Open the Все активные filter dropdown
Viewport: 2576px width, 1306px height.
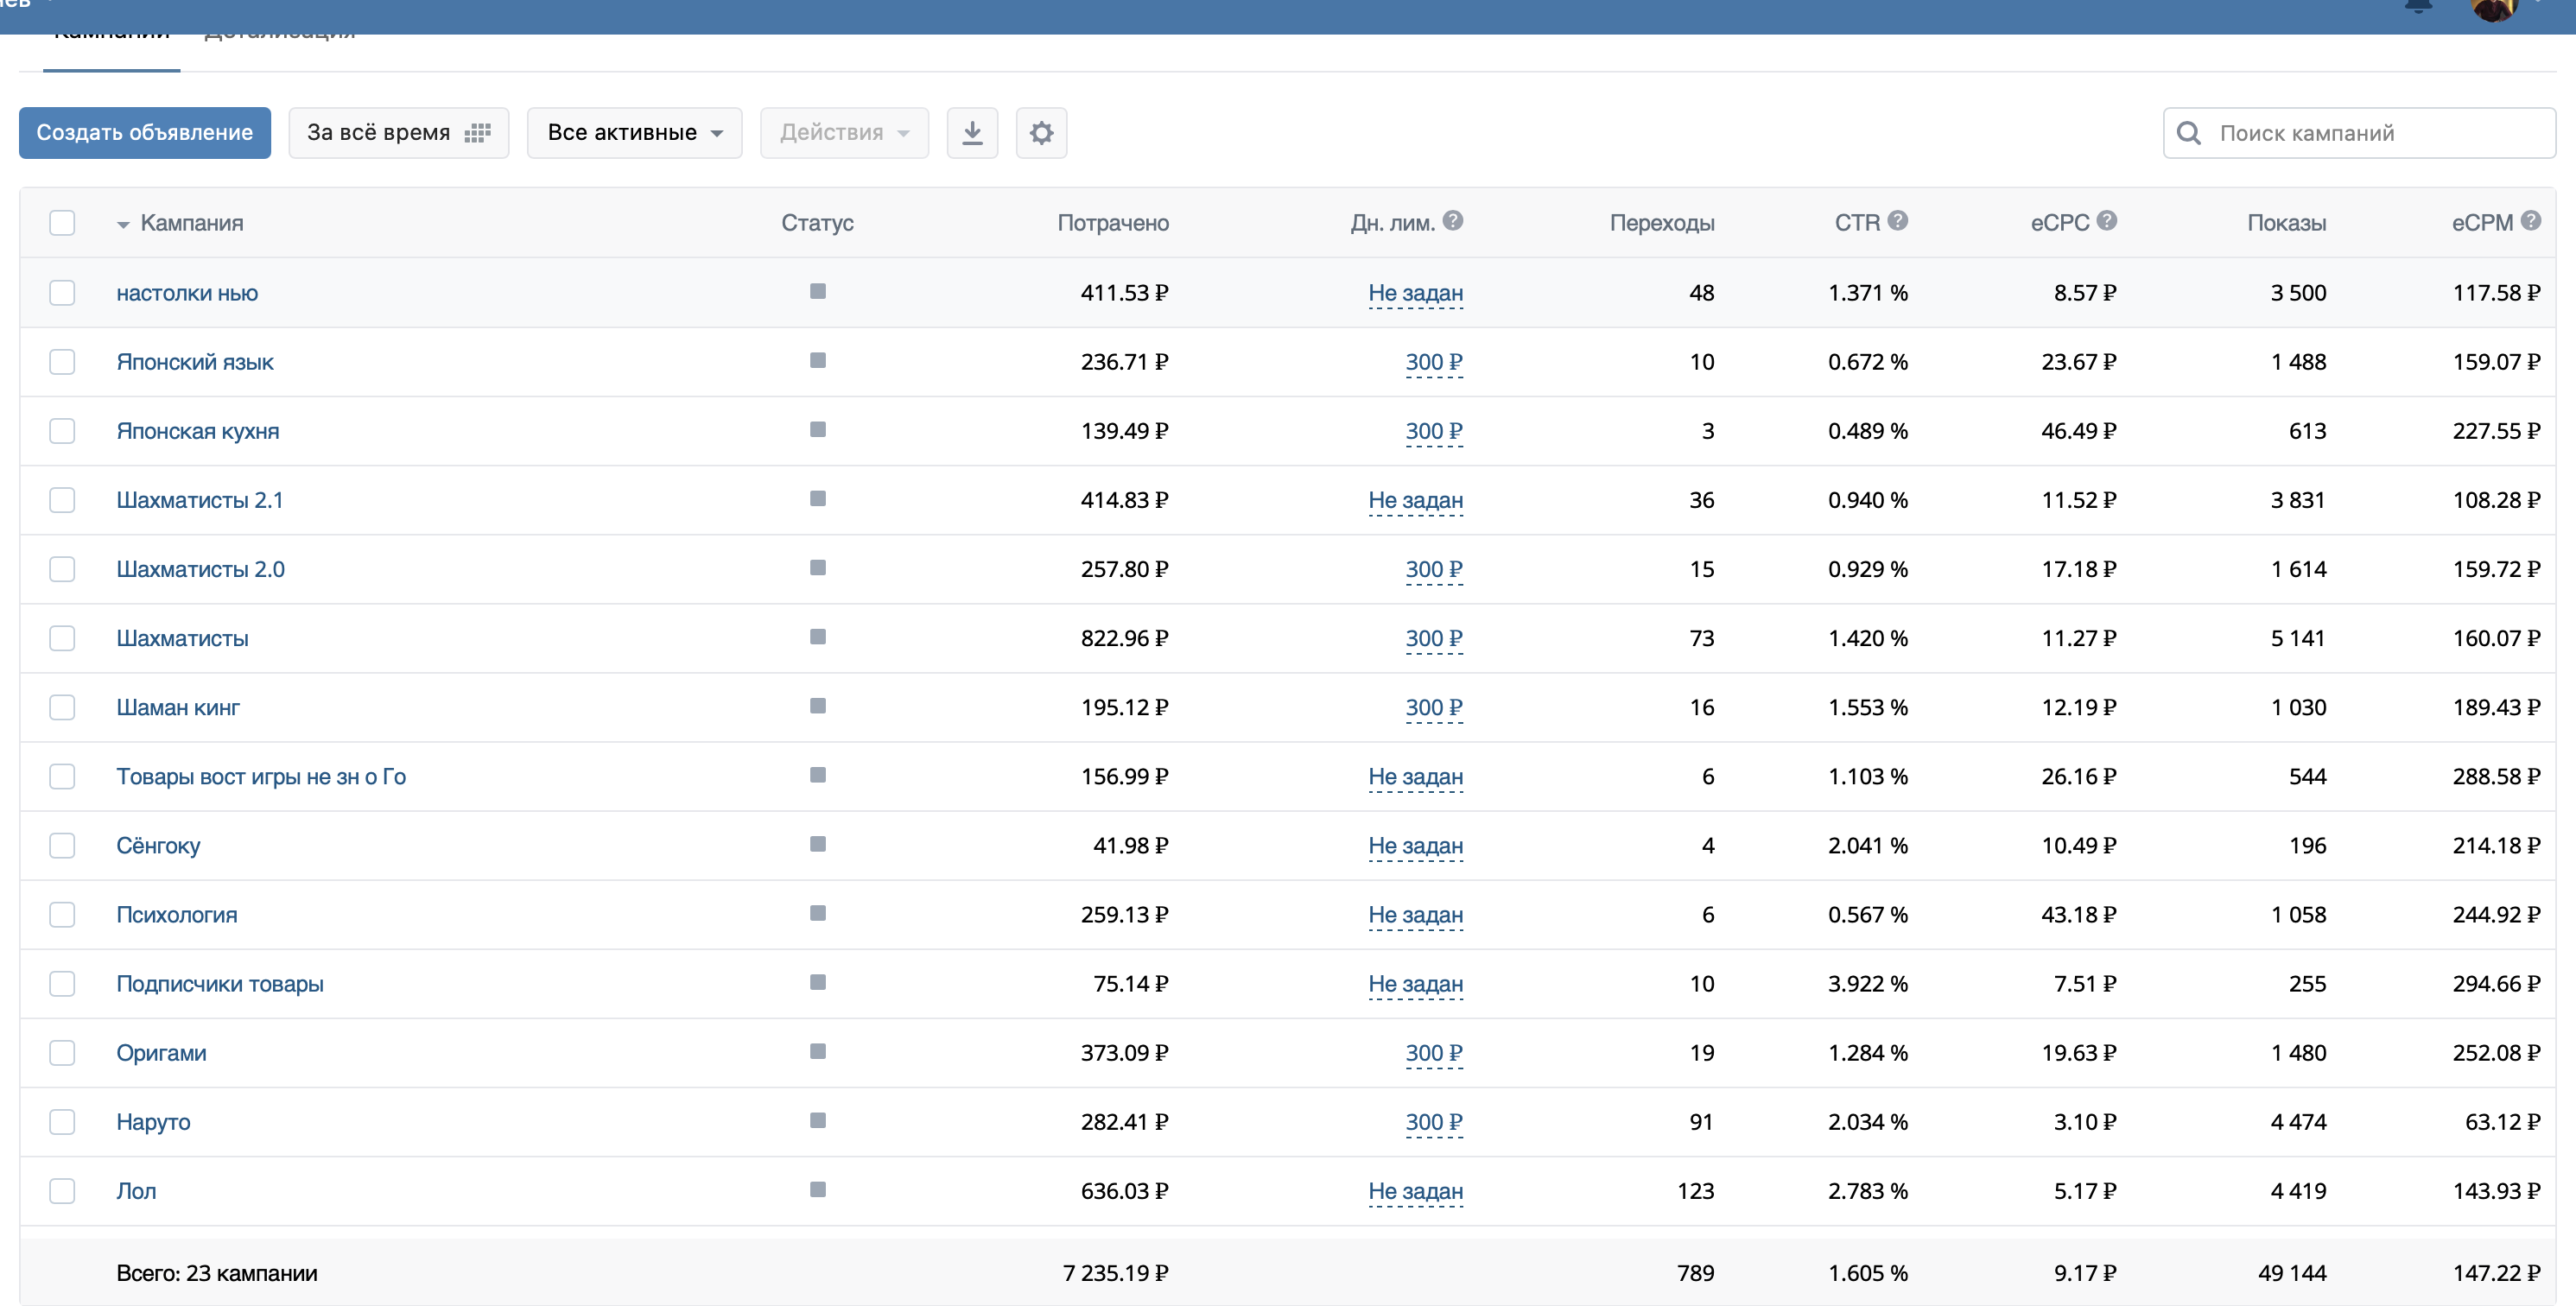[x=634, y=133]
